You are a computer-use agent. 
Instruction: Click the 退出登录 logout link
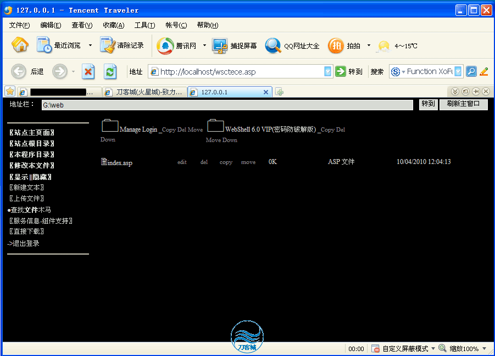click(24, 244)
